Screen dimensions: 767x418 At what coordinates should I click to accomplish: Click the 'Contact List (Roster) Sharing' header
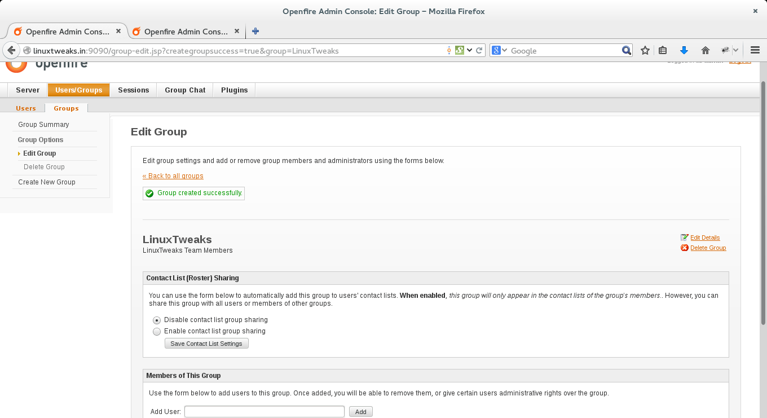tap(192, 278)
